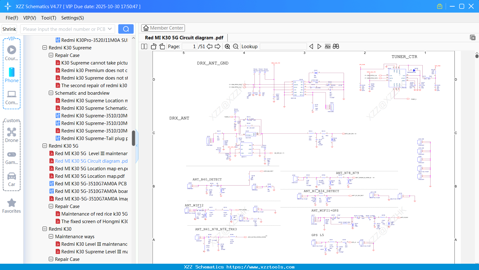Zoom out of the circuit diagram
Viewport: 479px width, 270px height.
coord(236,46)
